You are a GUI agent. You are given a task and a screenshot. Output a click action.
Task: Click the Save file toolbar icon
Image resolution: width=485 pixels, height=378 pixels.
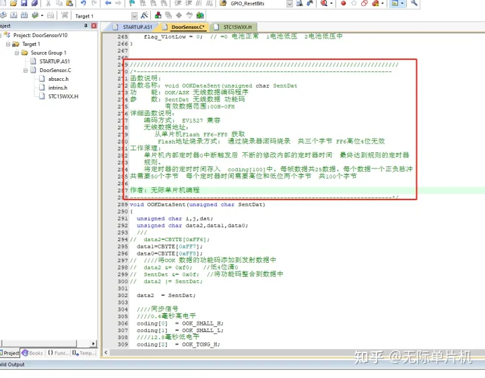(24, 3)
